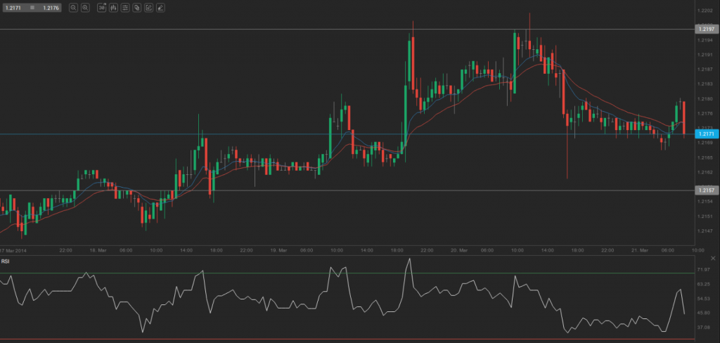
Task: Open the candlestick chart type icon
Action: click(114, 8)
